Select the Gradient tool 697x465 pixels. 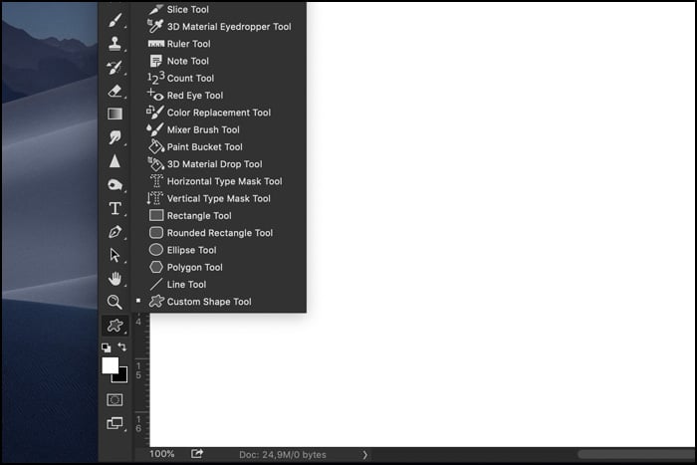tap(115, 114)
